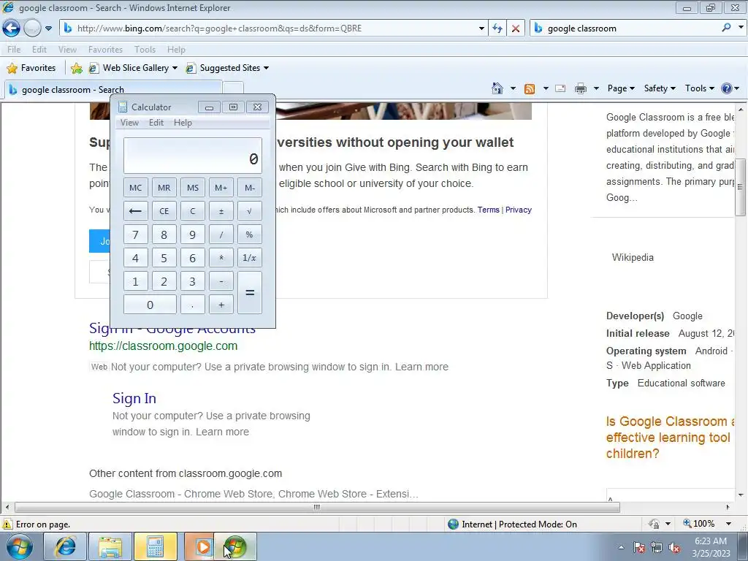Click the Windows Start orb

(x=20, y=546)
